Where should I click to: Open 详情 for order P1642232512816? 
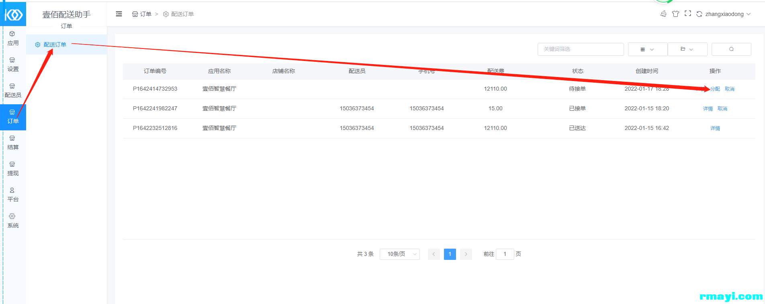pyautogui.click(x=715, y=128)
